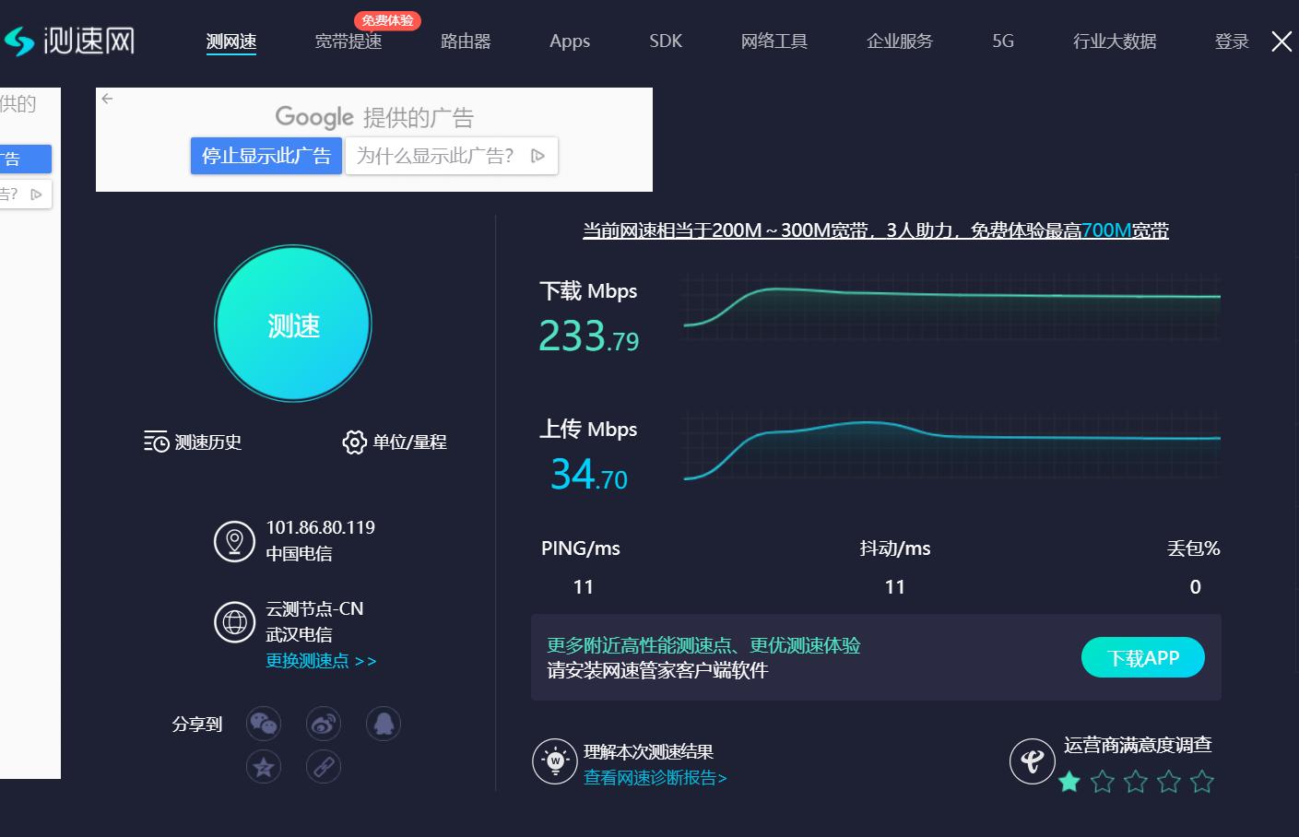The height and width of the screenshot is (837, 1299).
Task: Open 单位/量程 unit settings
Action: [394, 442]
